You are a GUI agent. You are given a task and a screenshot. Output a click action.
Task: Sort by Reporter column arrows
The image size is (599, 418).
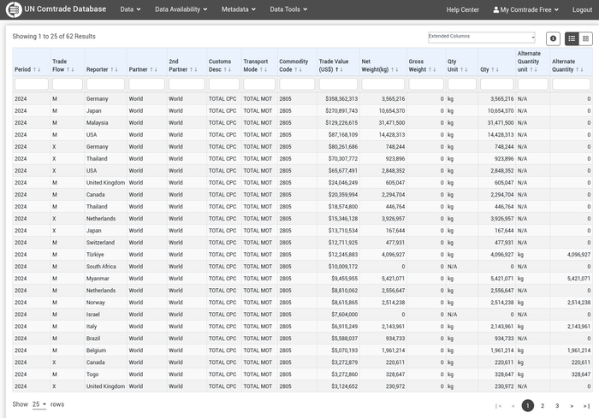pos(116,69)
